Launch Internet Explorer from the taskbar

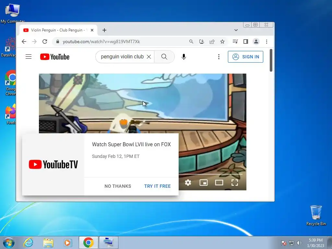28,243
